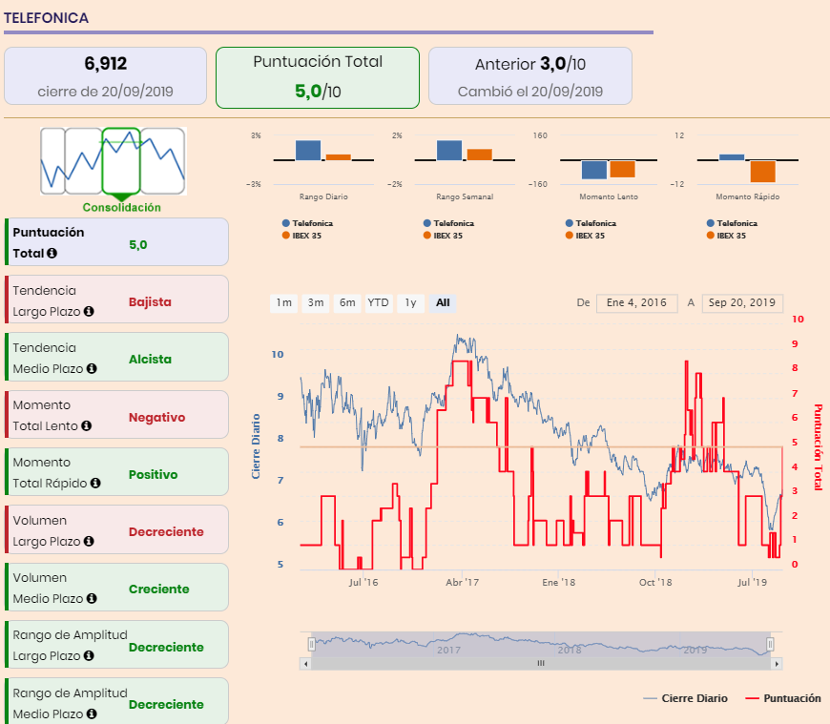Click Telefonica blue bar in Rango Diario
Screen dimensions: 830x724
308,151
